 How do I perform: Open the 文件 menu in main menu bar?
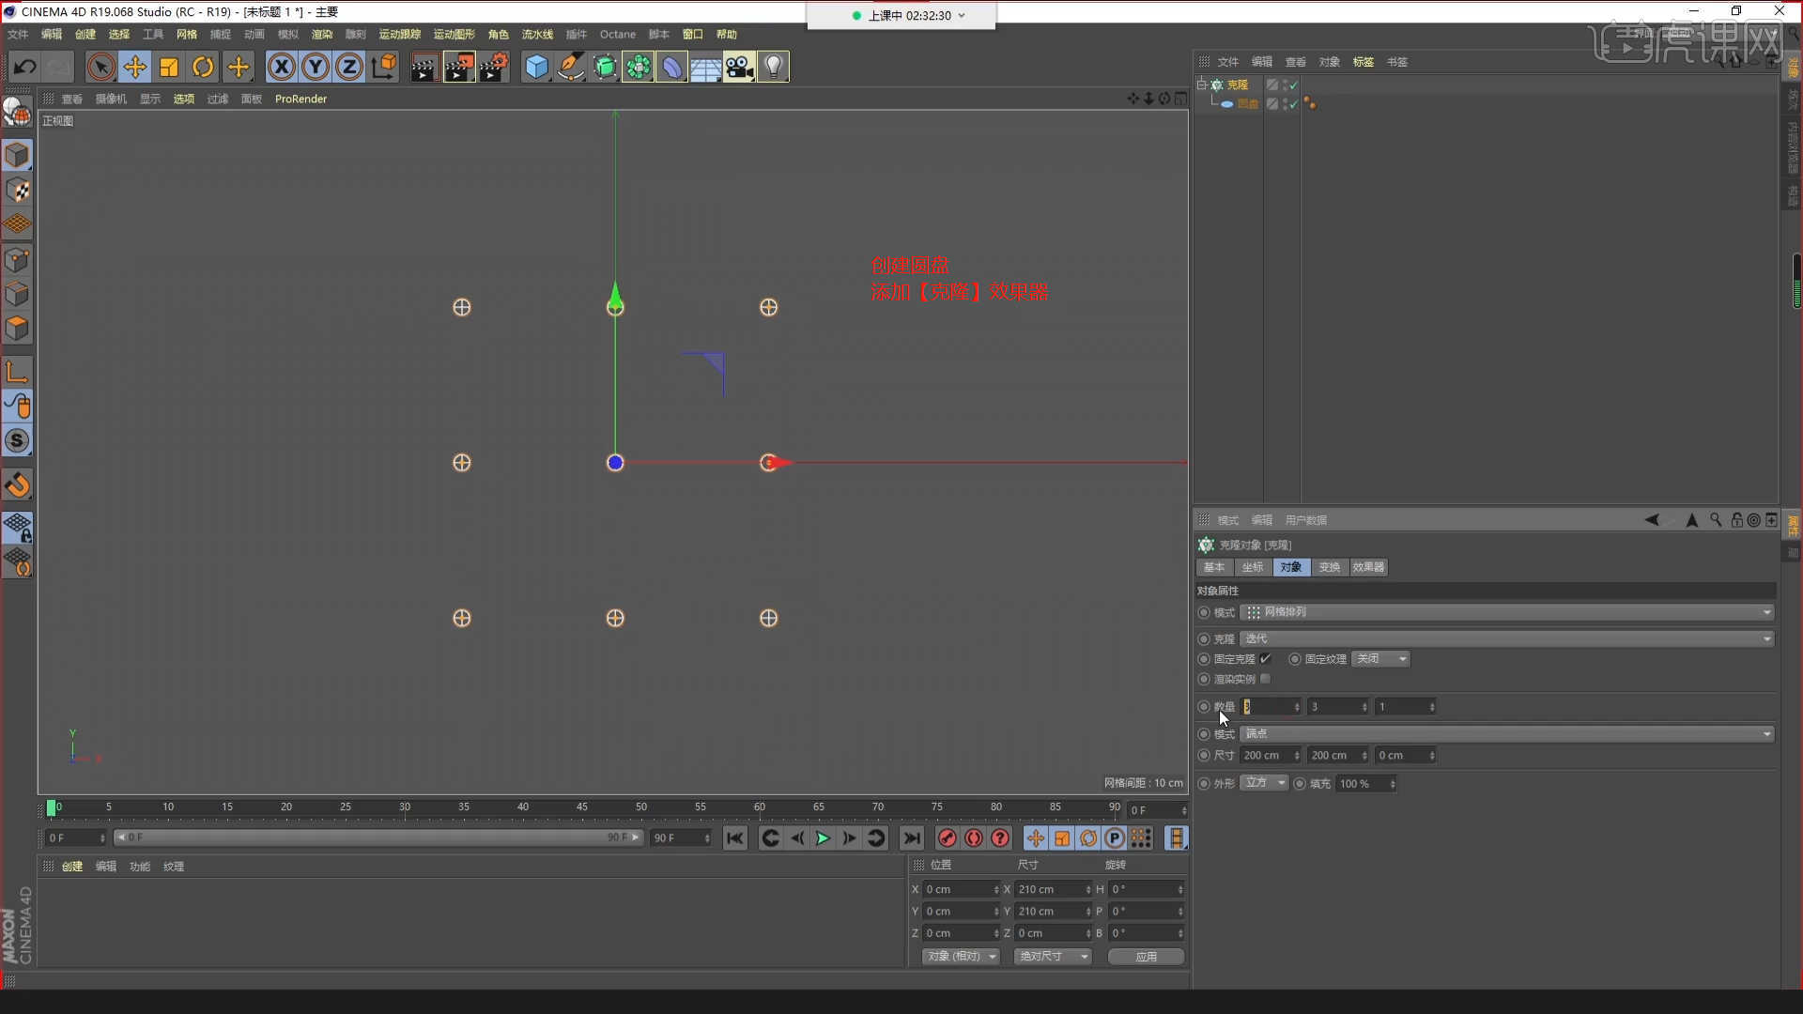[x=18, y=34]
